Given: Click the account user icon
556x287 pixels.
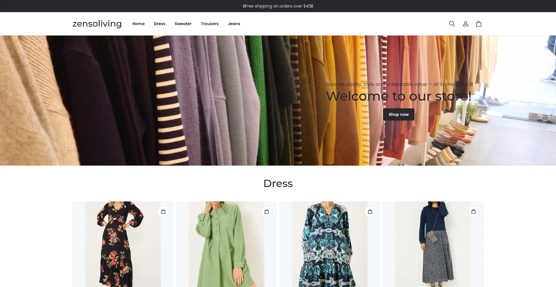Looking at the screenshot, I should pyautogui.click(x=465, y=24).
